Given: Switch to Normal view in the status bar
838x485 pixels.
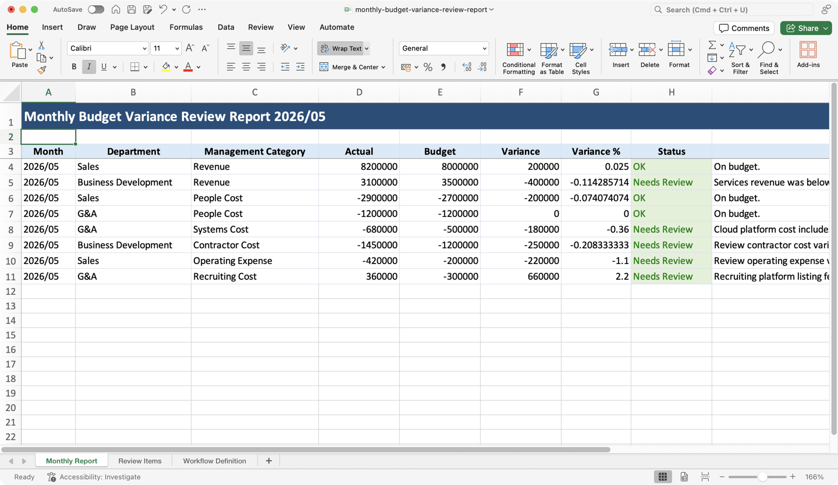Looking at the screenshot, I should (662, 477).
